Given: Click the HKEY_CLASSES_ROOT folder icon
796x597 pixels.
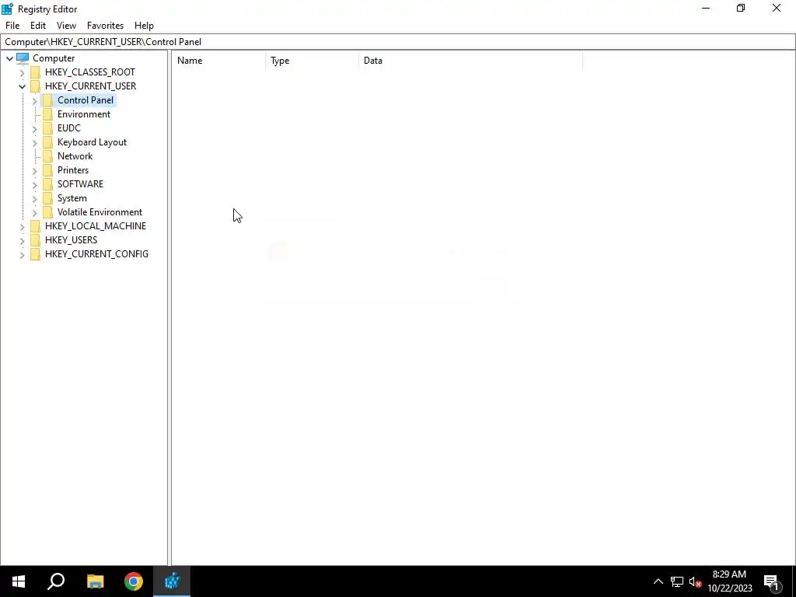Looking at the screenshot, I should (x=35, y=72).
